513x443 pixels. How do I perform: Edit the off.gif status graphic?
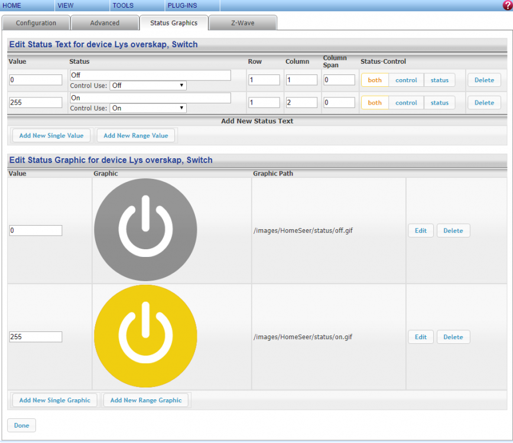(421, 230)
